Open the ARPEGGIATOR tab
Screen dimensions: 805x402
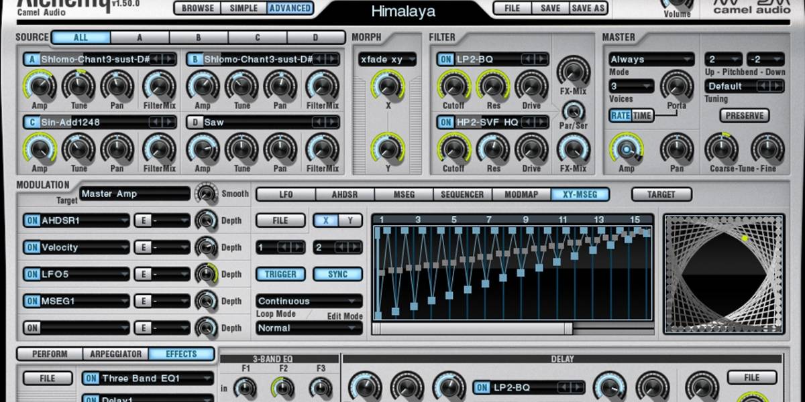(x=115, y=354)
